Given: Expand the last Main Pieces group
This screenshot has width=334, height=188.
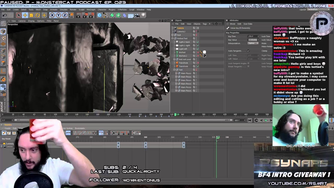Looking at the screenshot, I should [176, 91].
